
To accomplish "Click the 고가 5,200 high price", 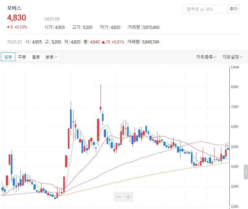I will [x=82, y=27].
